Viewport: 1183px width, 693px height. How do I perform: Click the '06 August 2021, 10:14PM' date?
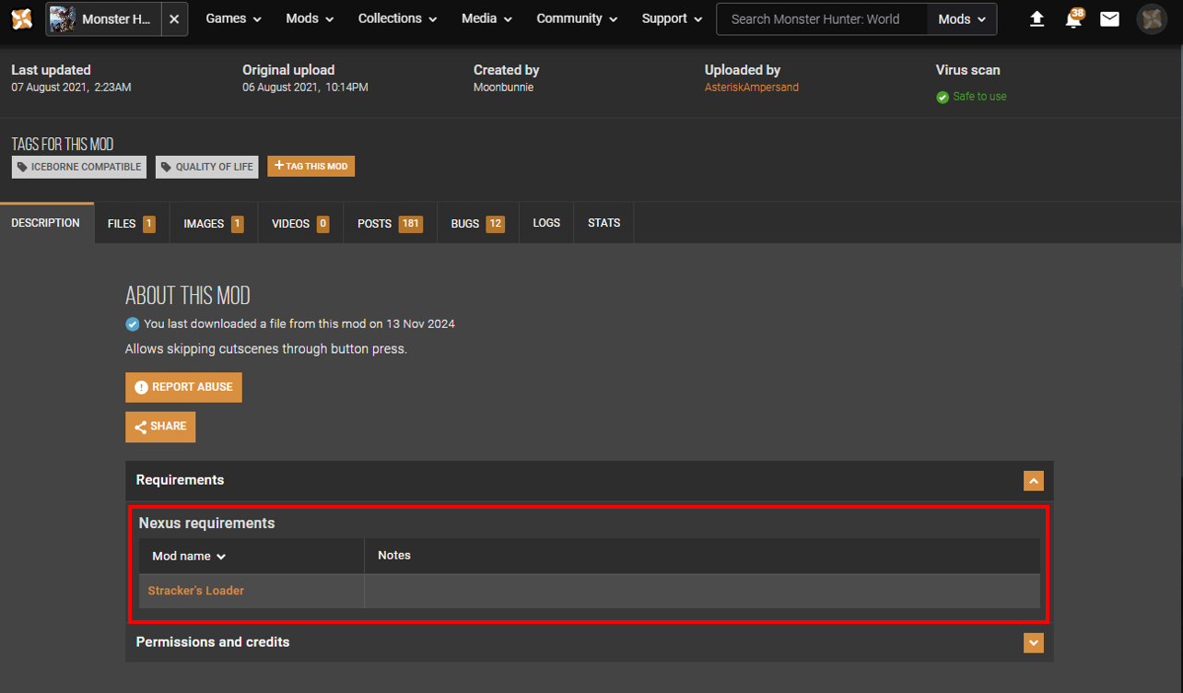pyautogui.click(x=305, y=88)
